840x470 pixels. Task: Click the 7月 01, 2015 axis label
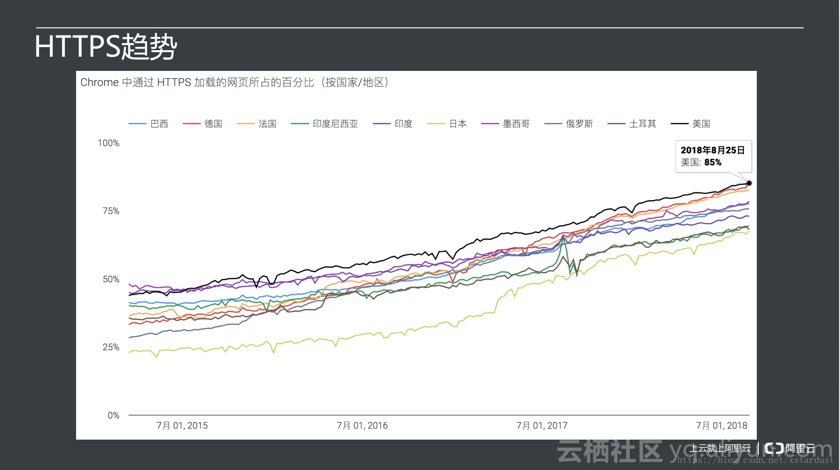click(182, 426)
